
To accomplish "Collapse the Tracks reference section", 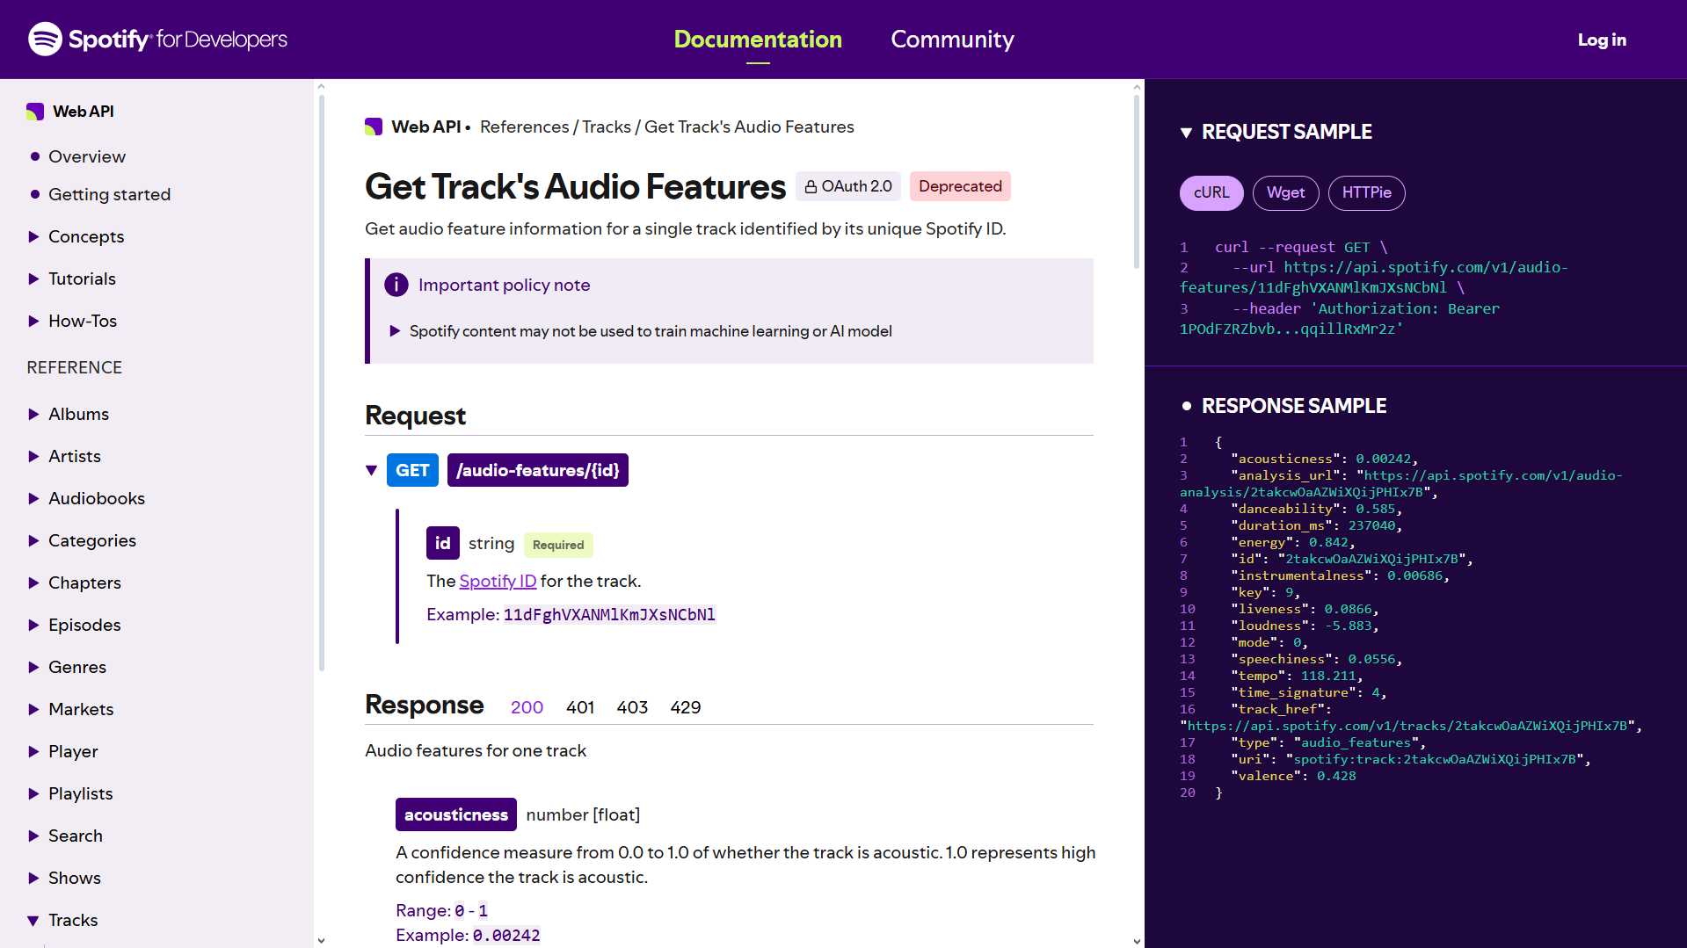I will tap(33, 920).
